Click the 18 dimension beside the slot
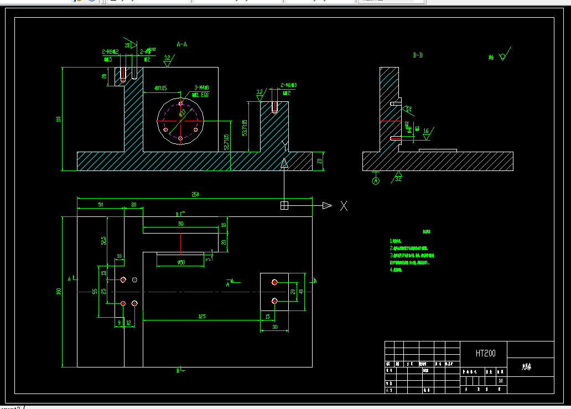The width and height of the screenshot is (571, 409). click(224, 225)
